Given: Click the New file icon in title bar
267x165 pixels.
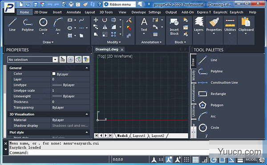Looking at the screenshot, I should coord(21,4).
